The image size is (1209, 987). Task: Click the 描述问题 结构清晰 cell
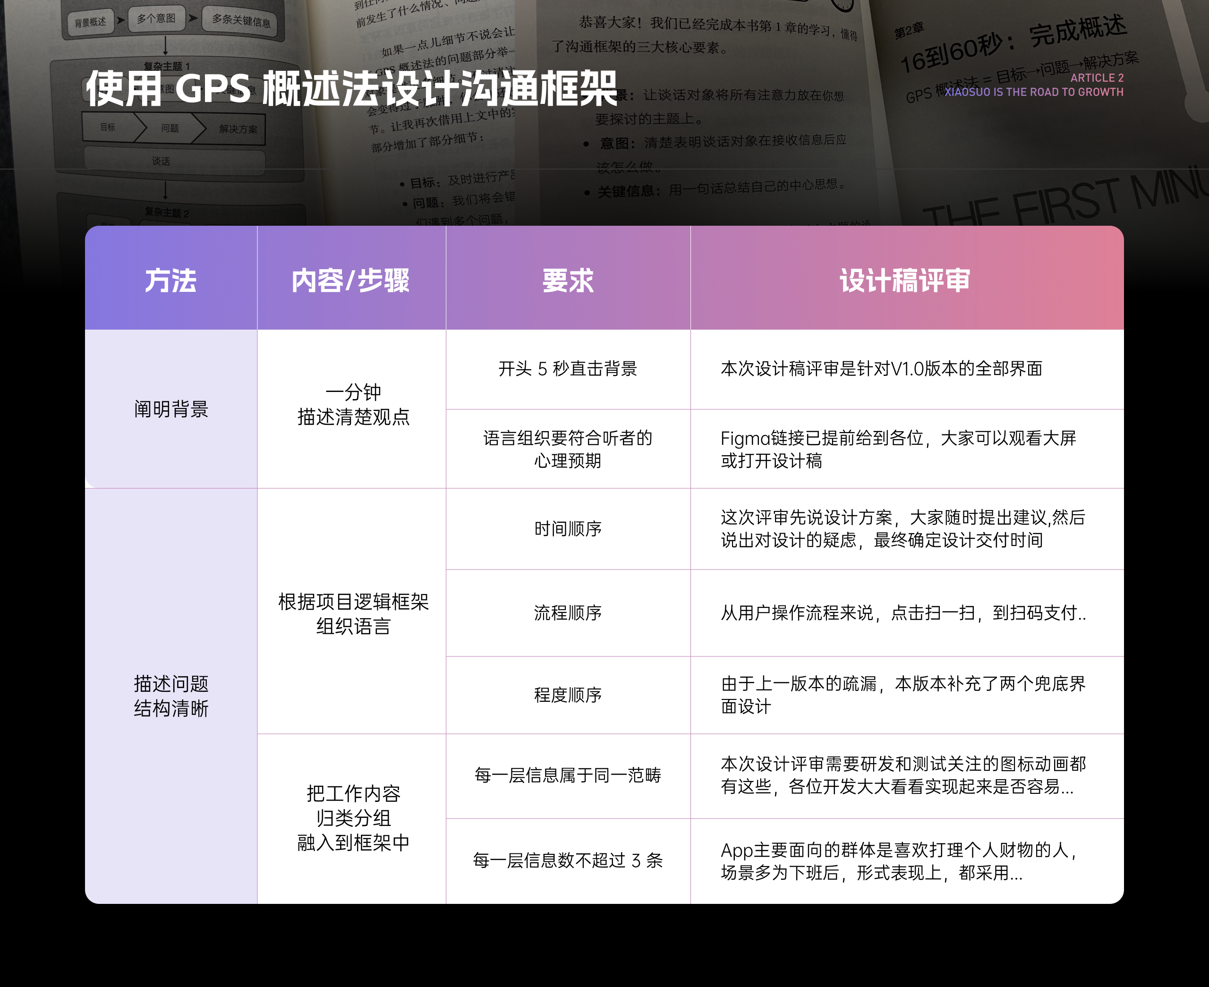[170, 696]
